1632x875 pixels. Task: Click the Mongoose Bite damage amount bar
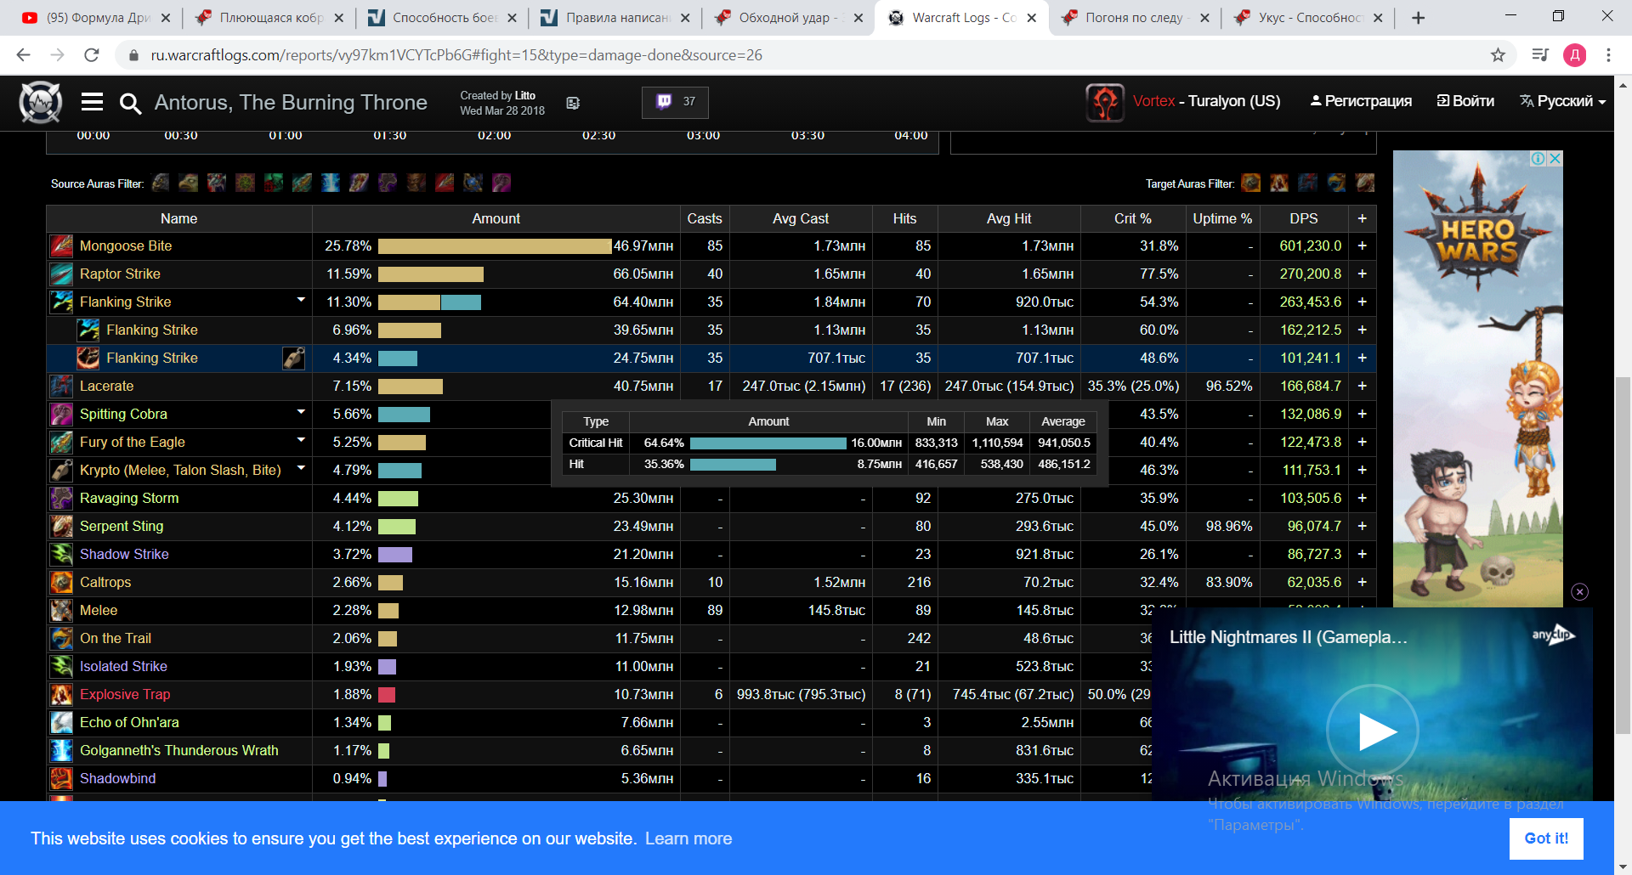pyautogui.click(x=495, y=246)
